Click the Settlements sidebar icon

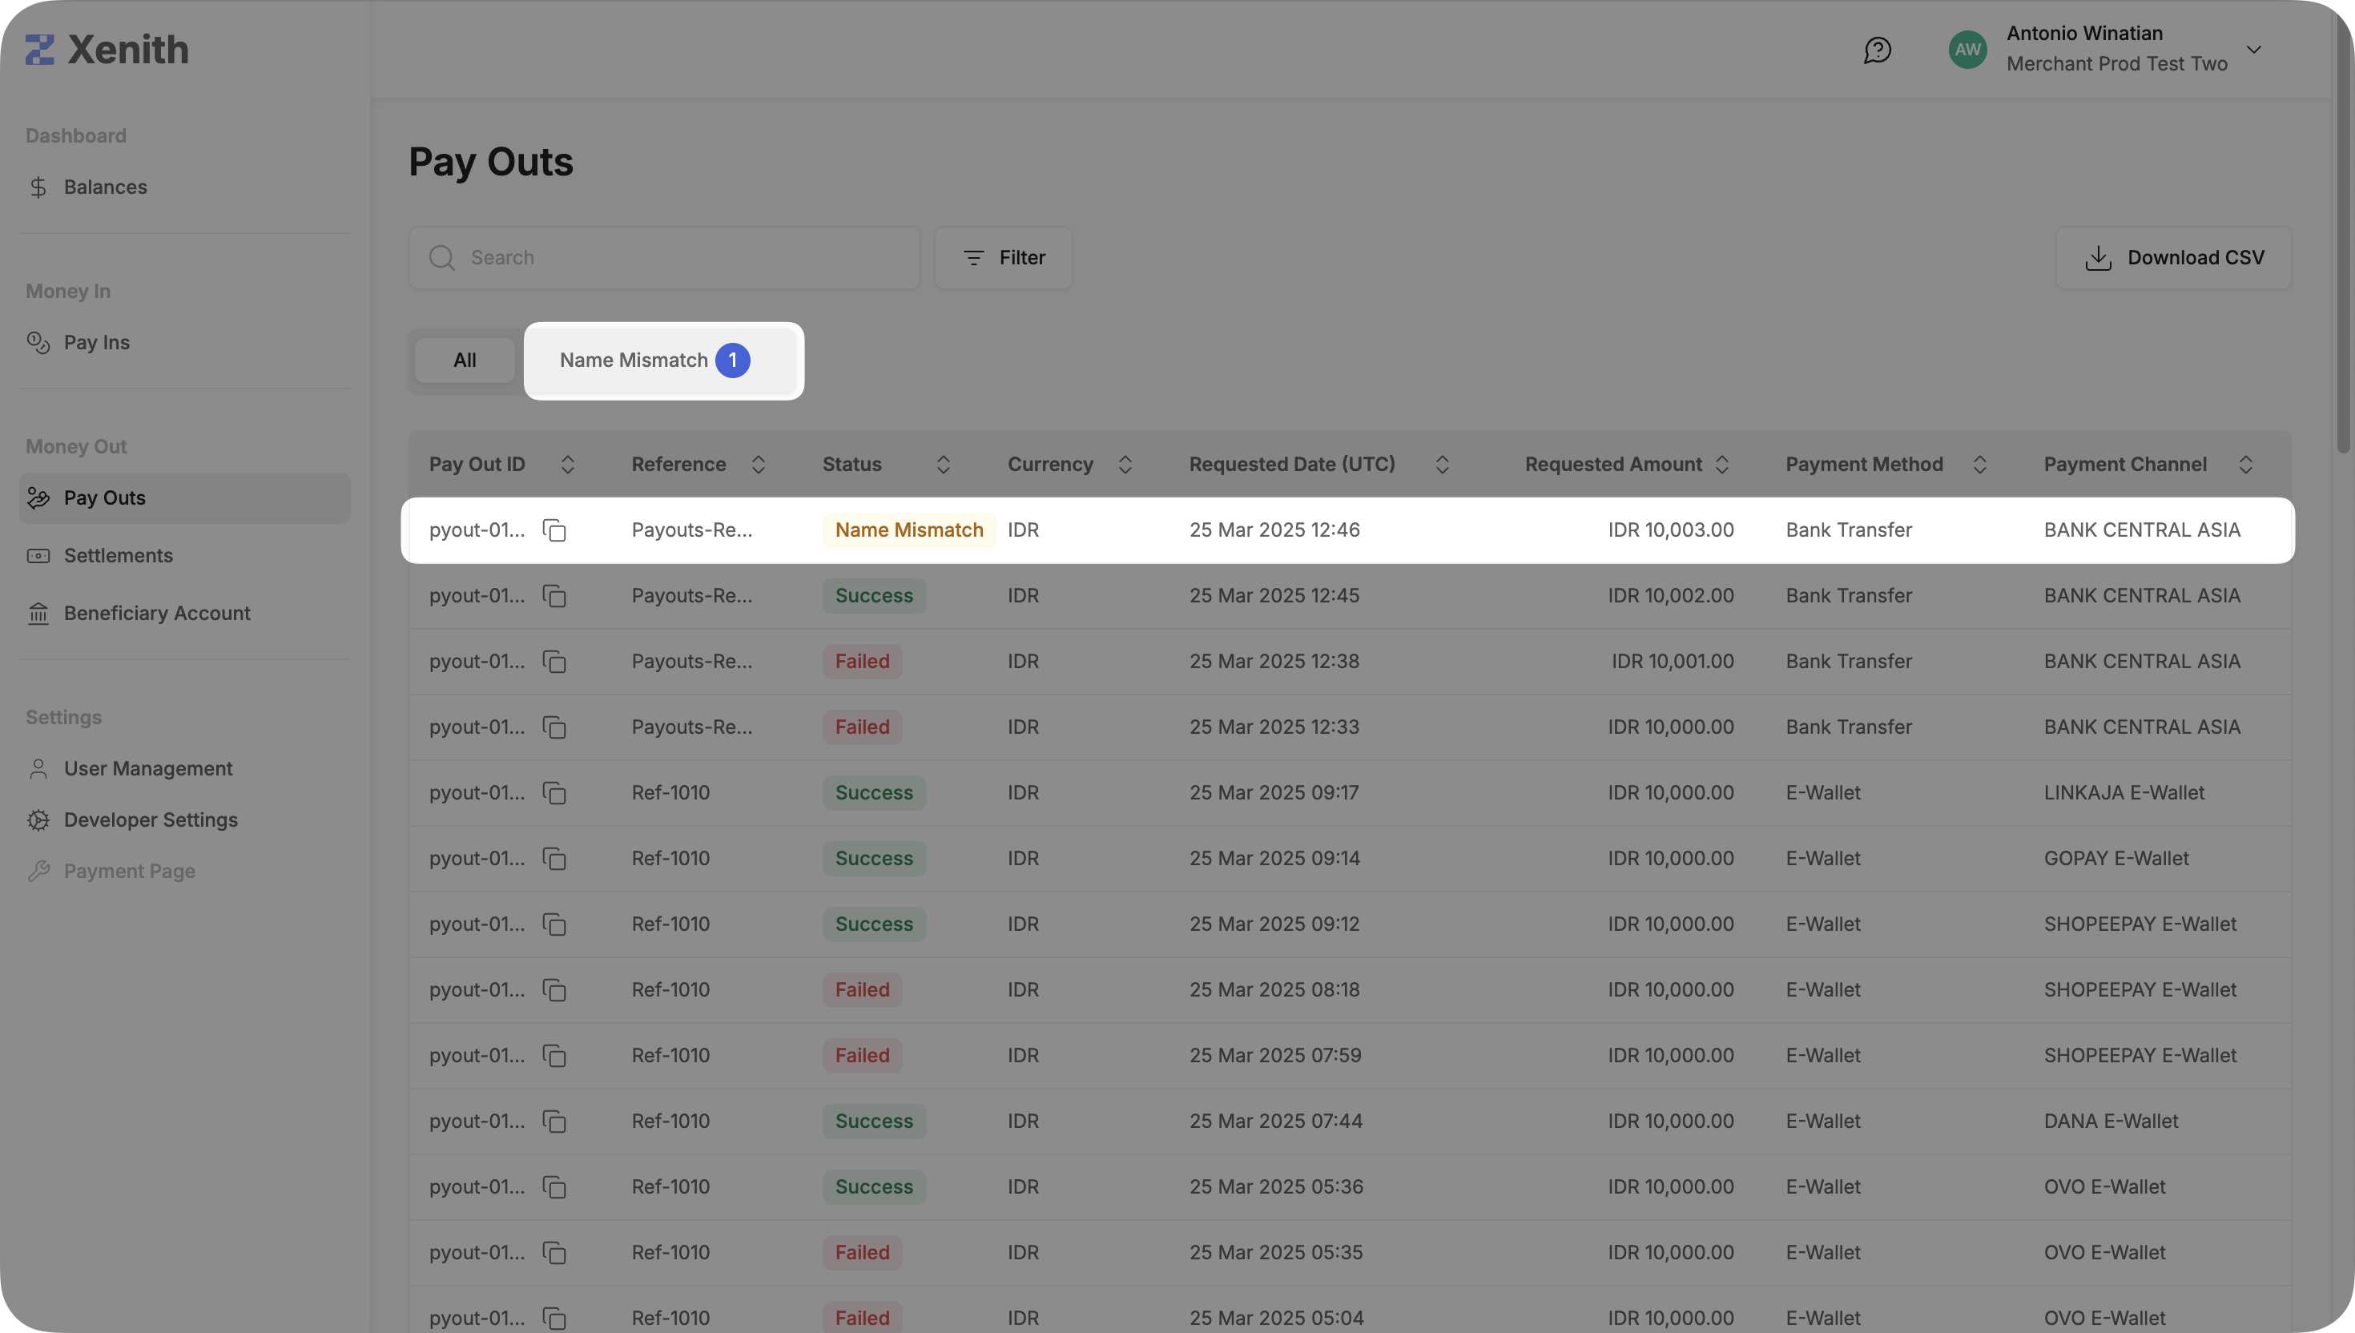click(38, 556)
